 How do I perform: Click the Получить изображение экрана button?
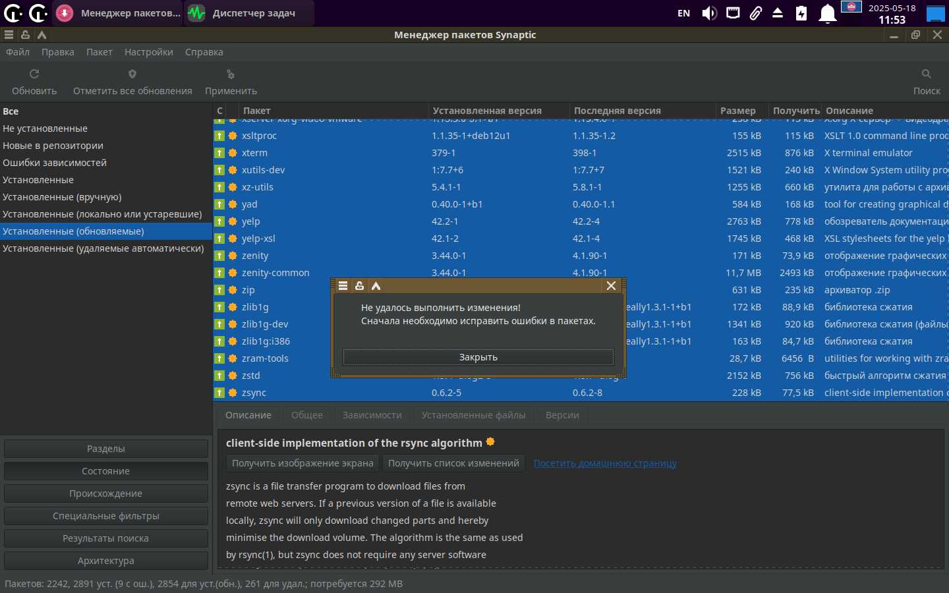(x=302, y=463)
